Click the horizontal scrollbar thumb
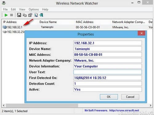This screenshot has height=115, width=154. pos(42,105)
